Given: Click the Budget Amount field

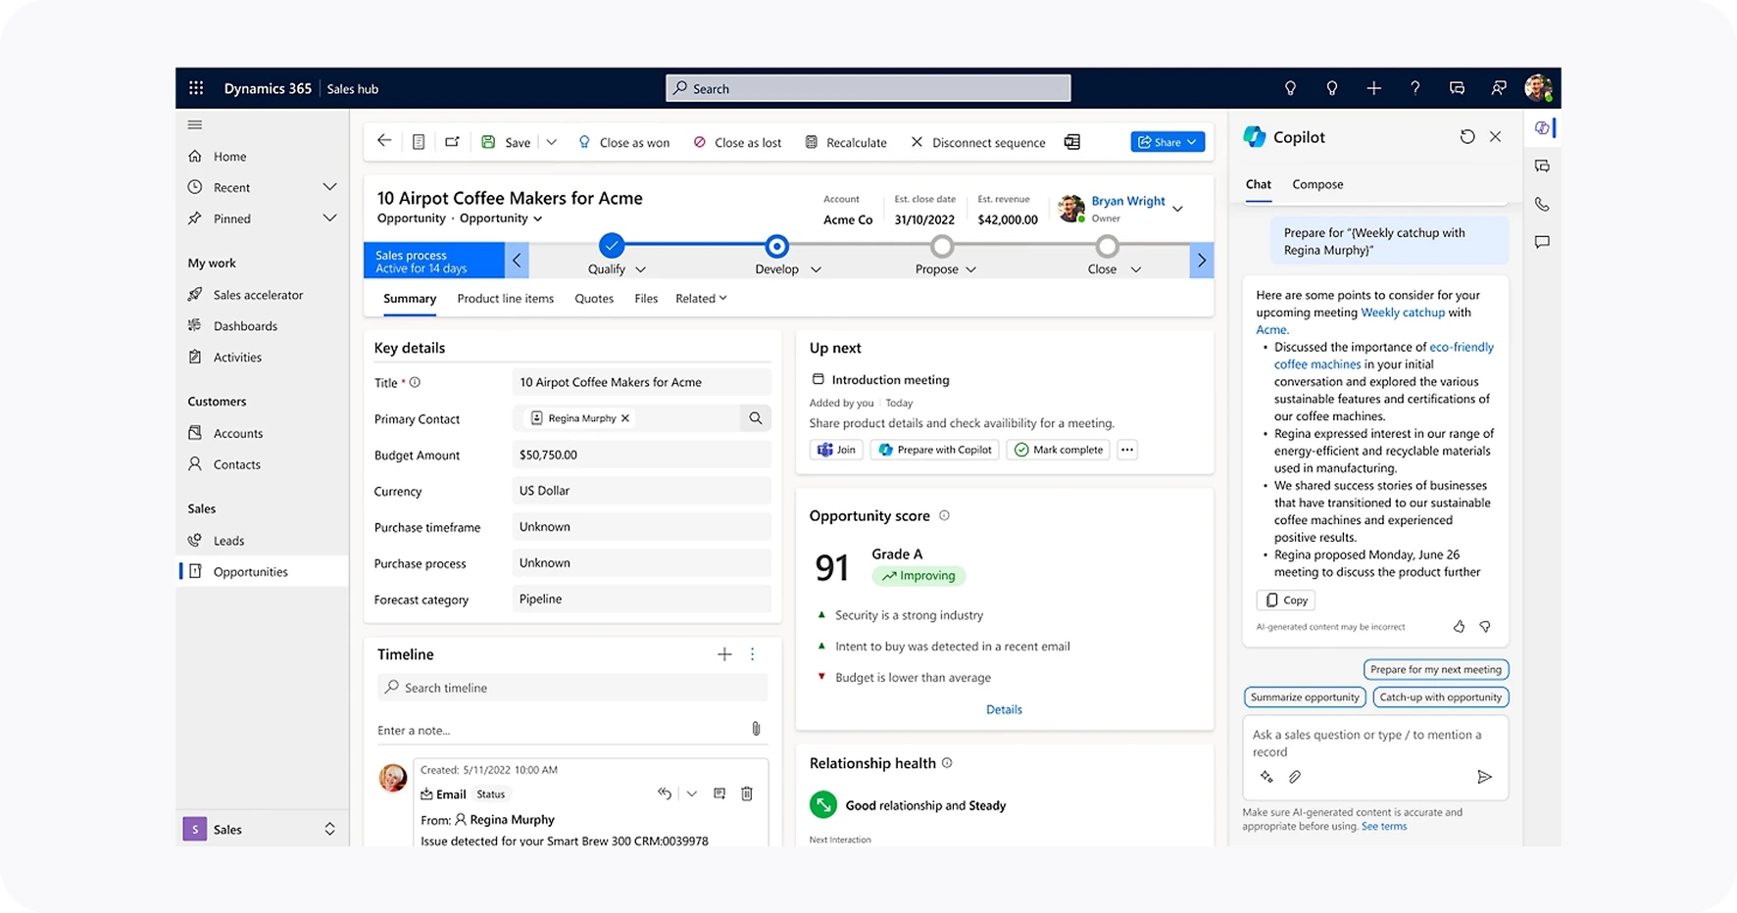Looking at the screenshot, I should click(641, 455).
